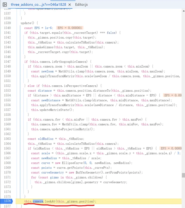
Task: Click 'updateProjectionMatrix' on line 1561
Action: click(71, 129)
